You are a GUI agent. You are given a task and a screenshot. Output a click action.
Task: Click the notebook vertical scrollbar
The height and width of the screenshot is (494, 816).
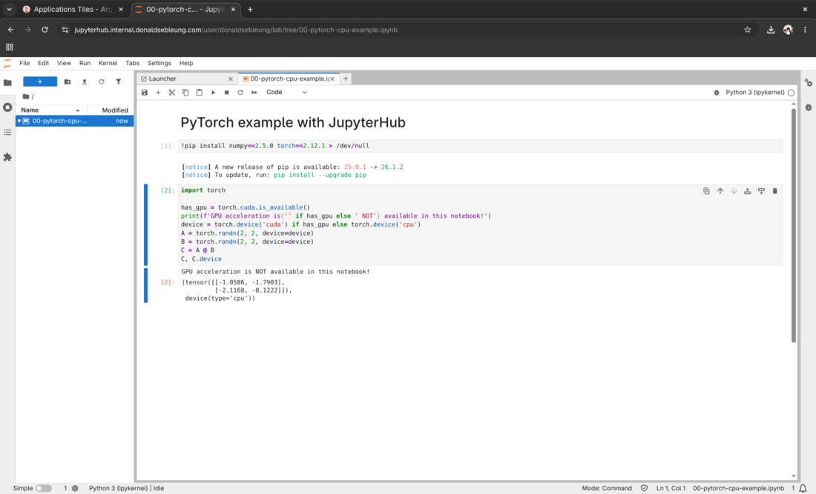794,226
